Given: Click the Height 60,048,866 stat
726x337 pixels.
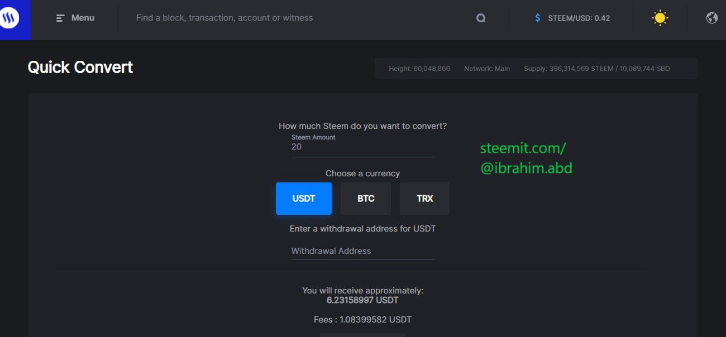Looking at the screenshot, I should pos(419,69).
